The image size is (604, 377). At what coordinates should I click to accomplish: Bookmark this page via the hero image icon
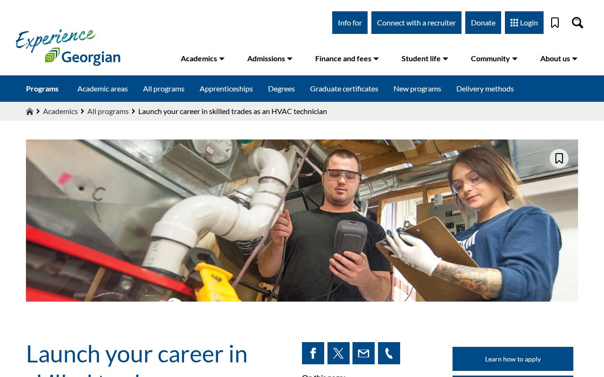point(559,158)
